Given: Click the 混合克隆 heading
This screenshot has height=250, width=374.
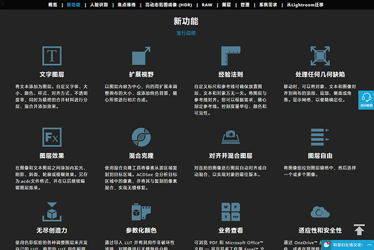Looking at the screenshot, I should (x=141, y=156).
